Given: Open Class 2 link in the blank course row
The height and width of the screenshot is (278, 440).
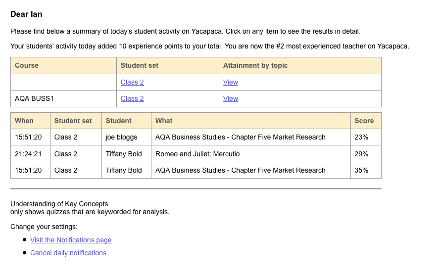Looking at the screenshot, I should click(x=132, y=82).
